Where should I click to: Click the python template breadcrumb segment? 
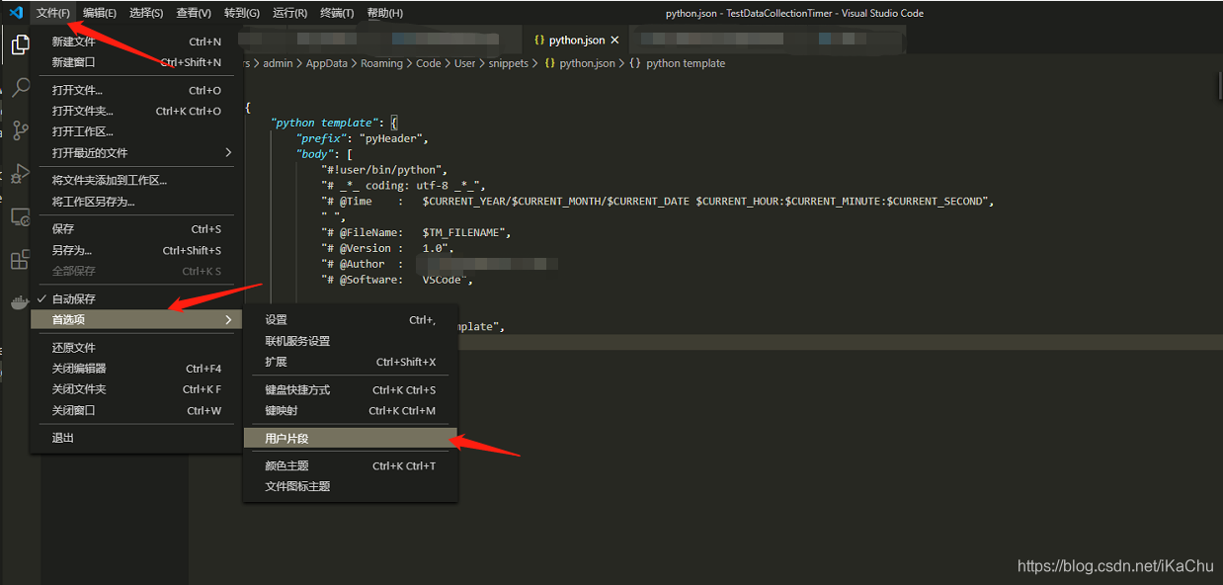point(677,63)
